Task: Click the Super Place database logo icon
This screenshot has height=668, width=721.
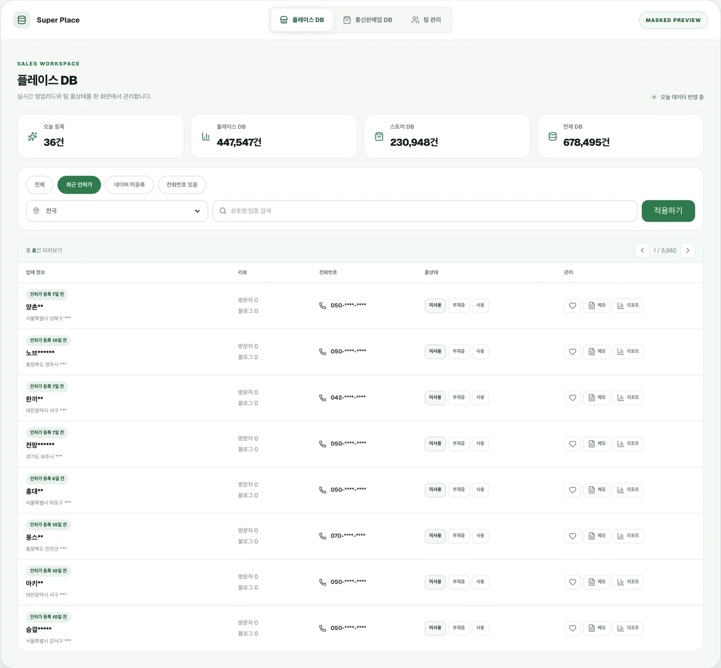Action: point(22,20)
